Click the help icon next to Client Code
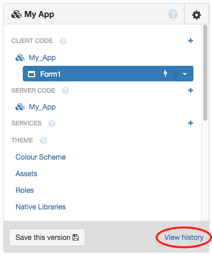Image resolution: width=212 pixels, height=255 pixels. 63,41
